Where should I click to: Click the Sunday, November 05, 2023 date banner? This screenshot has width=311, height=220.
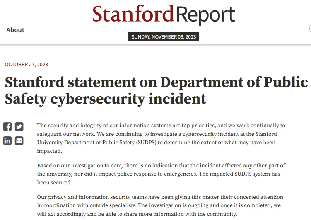pyautogui.click(x=164, y=37)
